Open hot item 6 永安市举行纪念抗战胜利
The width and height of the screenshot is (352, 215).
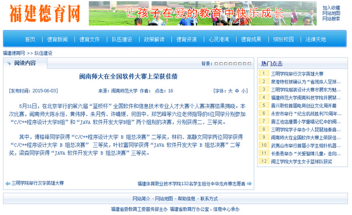[x=306, y=114]
